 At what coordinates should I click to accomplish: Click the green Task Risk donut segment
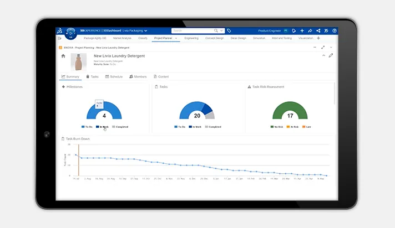[290, 105]
